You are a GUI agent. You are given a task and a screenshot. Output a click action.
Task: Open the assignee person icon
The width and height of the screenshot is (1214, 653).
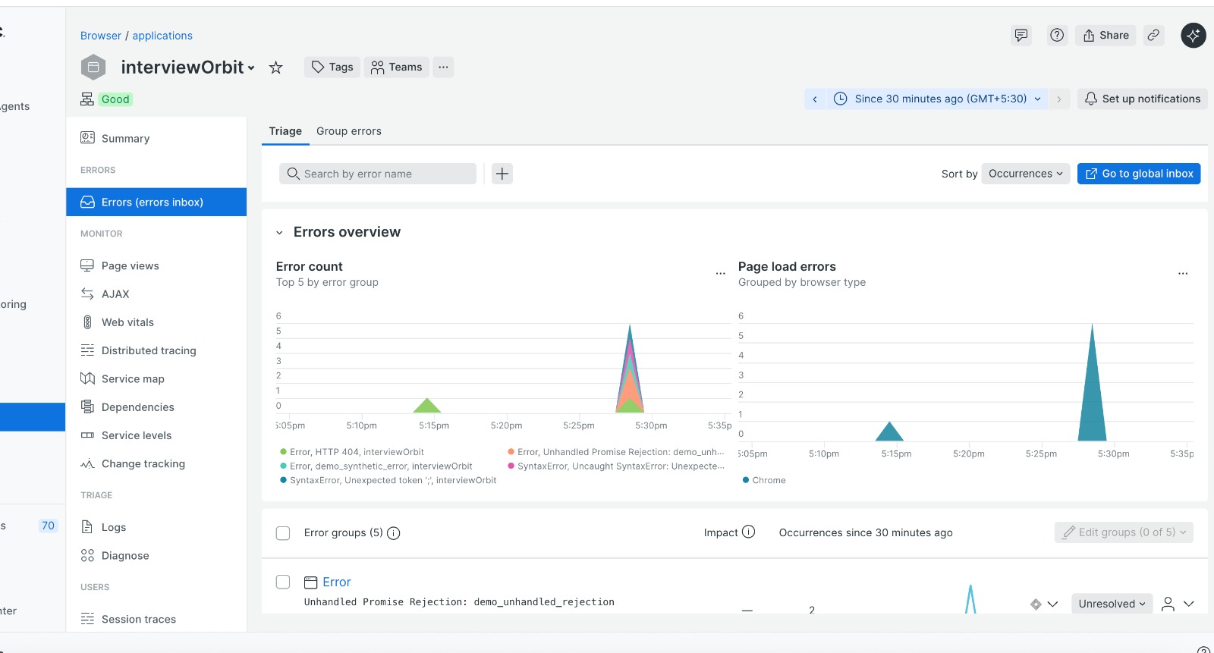[1168, 604]
